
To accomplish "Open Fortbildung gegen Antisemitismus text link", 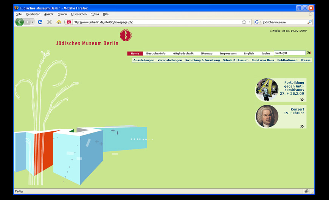I will (x=292, y=88).
